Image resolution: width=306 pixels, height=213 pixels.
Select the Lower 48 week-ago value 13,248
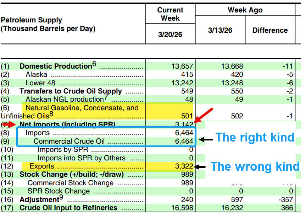tap(232, 83)
